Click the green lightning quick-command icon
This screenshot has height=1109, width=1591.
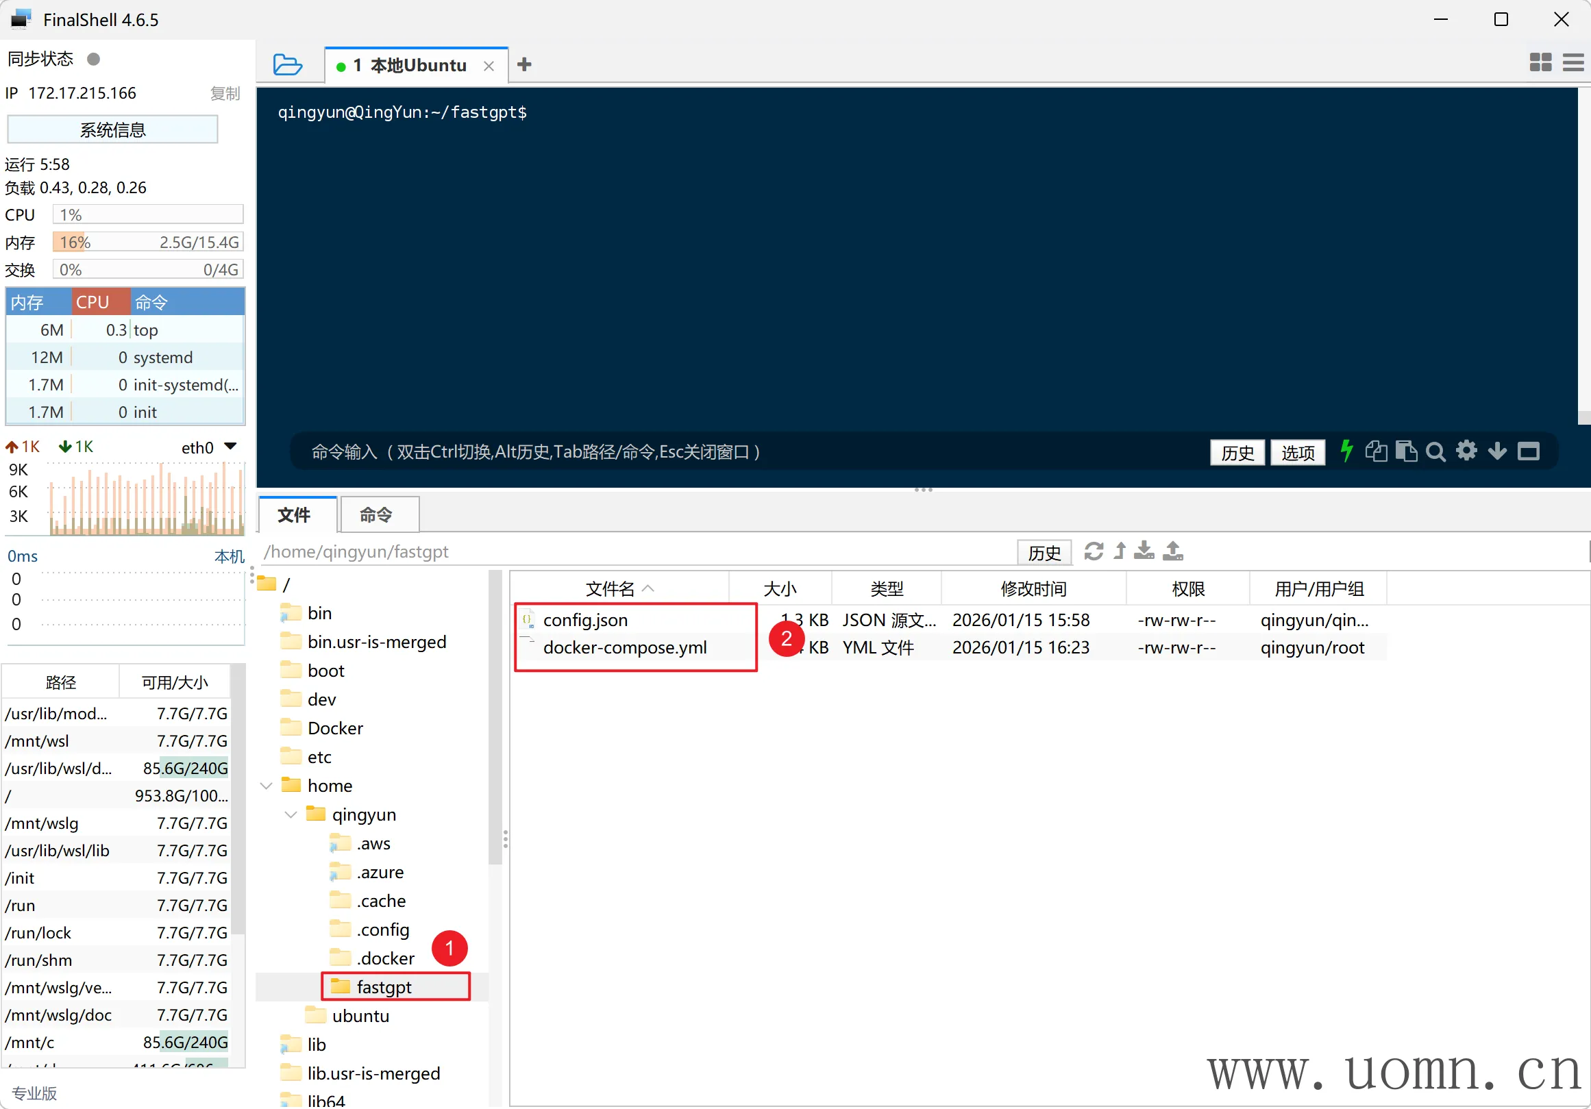(x=1346, y=451)
